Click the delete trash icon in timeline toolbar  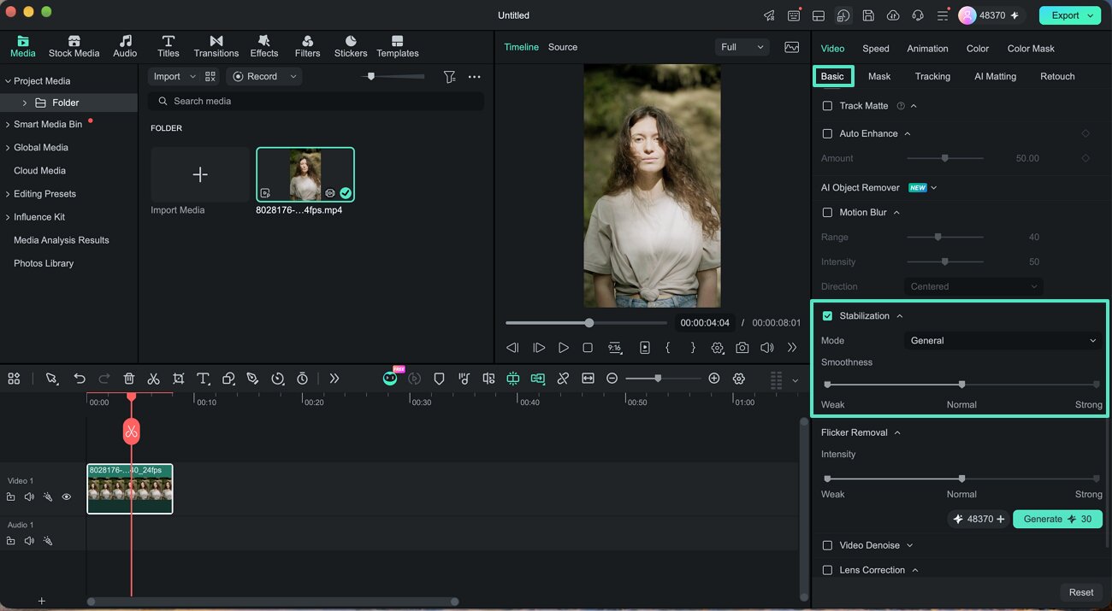pos(128,379)
